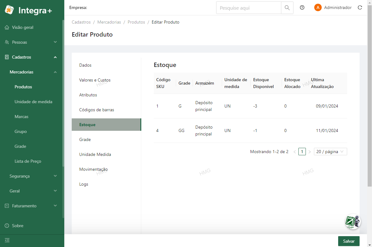Click the date 09/01/2024 cell

point(327,106)
